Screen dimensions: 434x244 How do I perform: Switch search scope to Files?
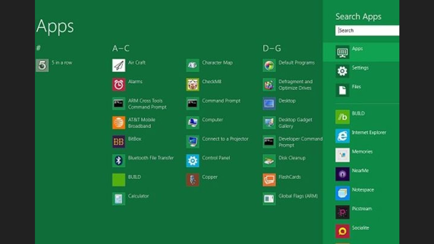point(357,87)
